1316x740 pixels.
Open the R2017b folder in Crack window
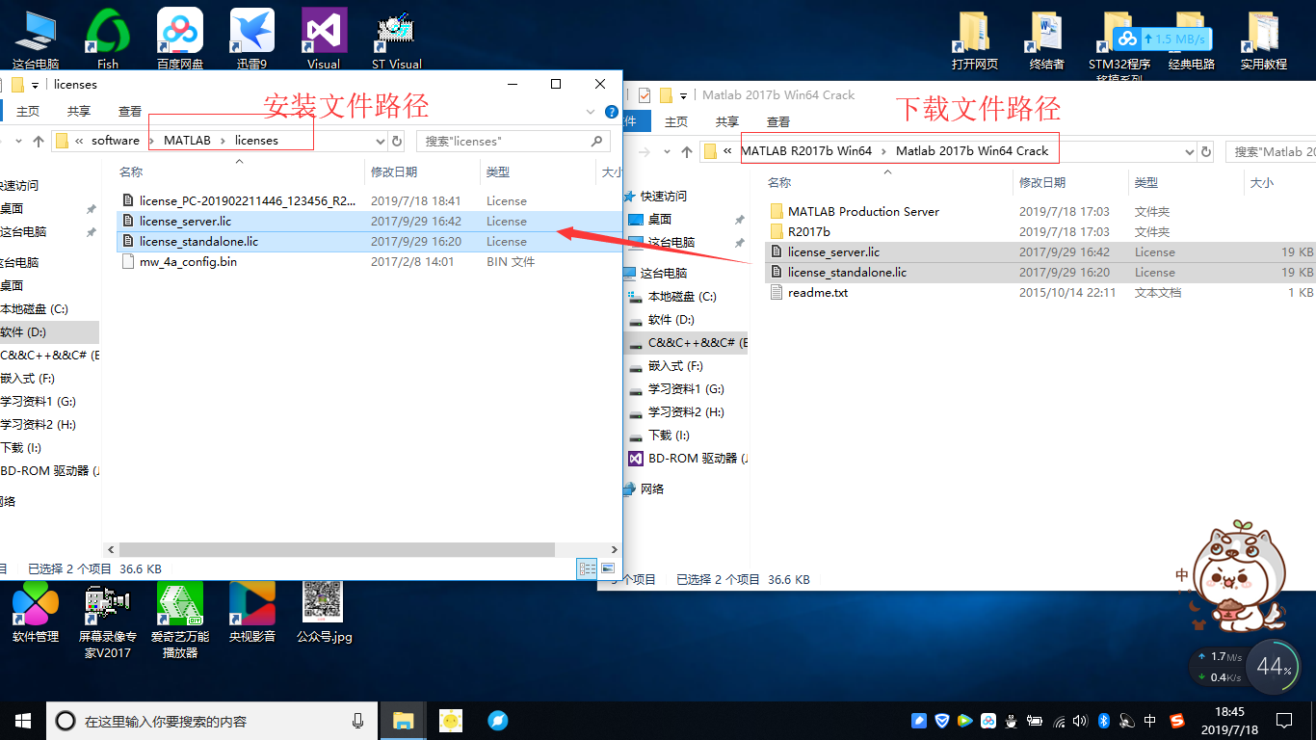pyautogui.click(x=809, y=232)
